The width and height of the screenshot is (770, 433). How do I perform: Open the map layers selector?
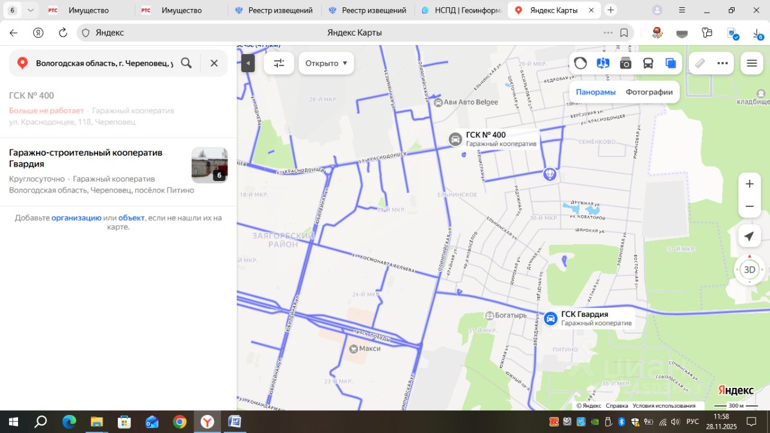pyautogui.click(x=671, y=63)
